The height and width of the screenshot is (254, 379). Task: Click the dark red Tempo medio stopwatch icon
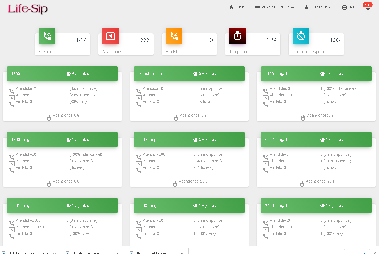point(237,36)
